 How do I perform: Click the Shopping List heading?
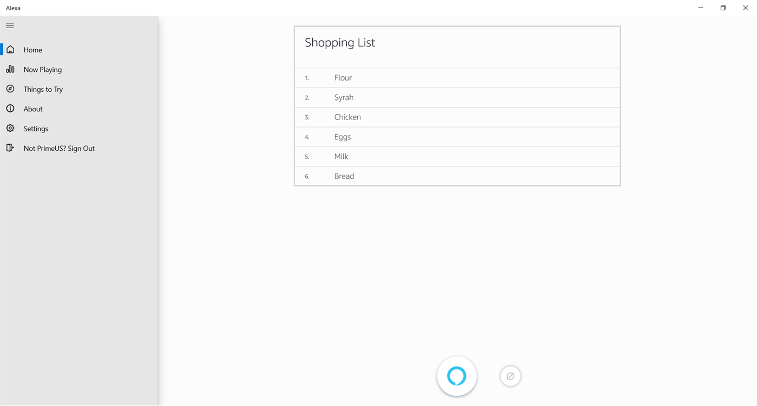[340, 43]
